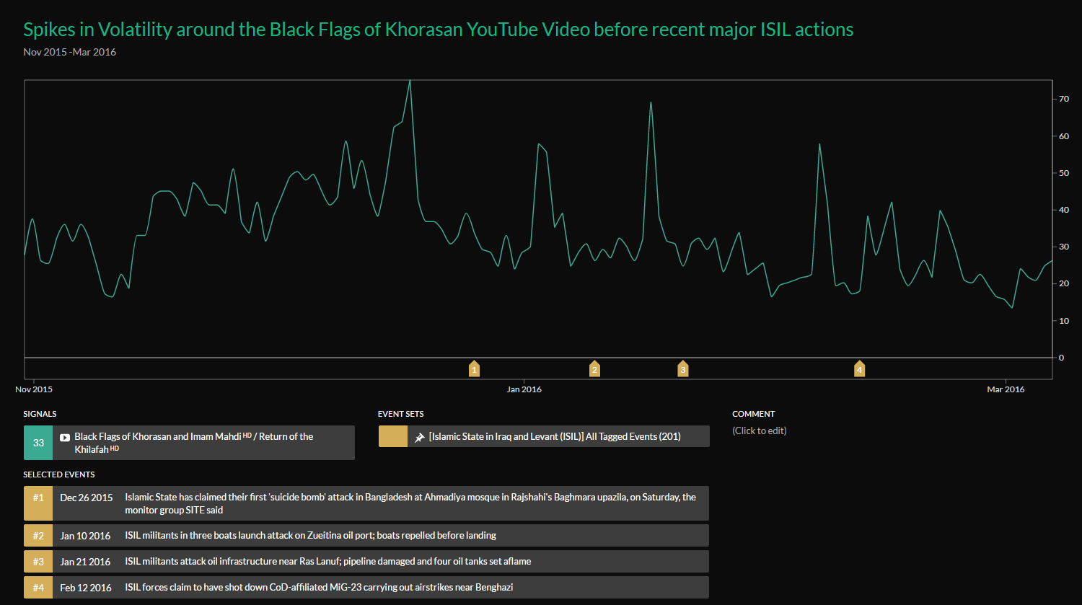Click the #4 badge in Selected Events
The width and height of the screenshot is (1082, 605).
coord(38,588)
